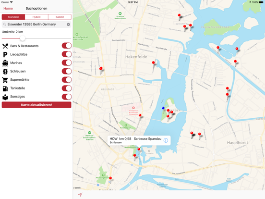Click the Helmut-Schleusener-Stadion marker
265x199 pixels.
coord(89,133)
